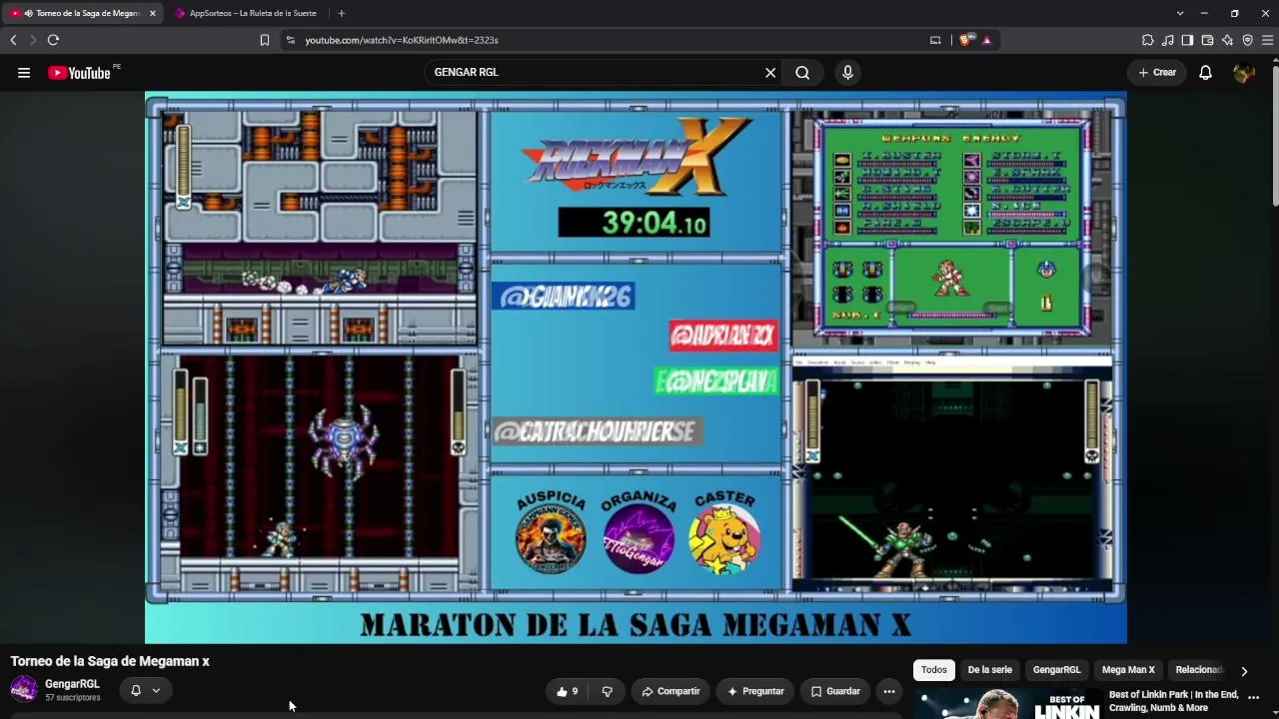Select the Todos filter chip
Image resolution: width=1279 pixels, height=719 pixels.
pos(933,670)
